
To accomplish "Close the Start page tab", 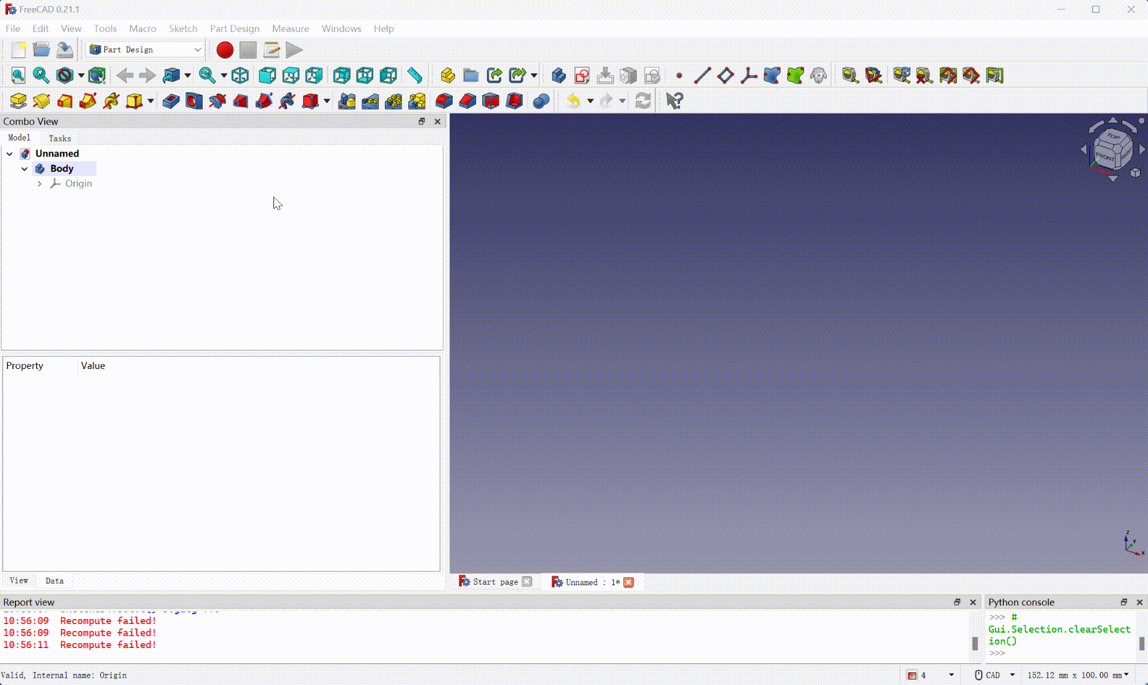I will 527,582.
